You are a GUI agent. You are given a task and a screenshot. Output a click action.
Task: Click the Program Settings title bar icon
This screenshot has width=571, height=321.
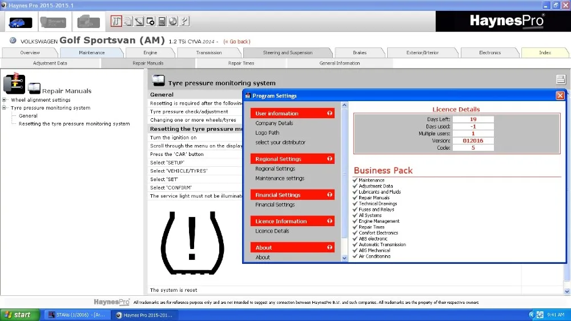(x=248, y=95)
